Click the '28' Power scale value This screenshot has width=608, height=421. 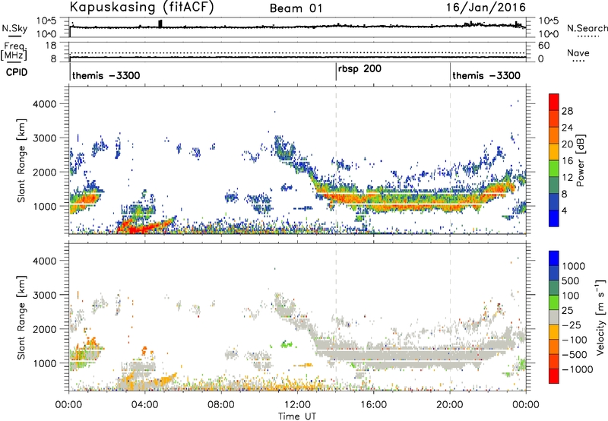(x=567, y=111)
